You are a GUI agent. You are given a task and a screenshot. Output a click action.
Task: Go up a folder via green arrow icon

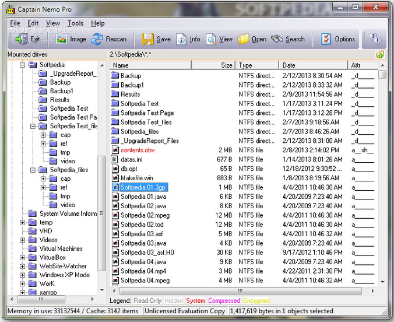379,55
